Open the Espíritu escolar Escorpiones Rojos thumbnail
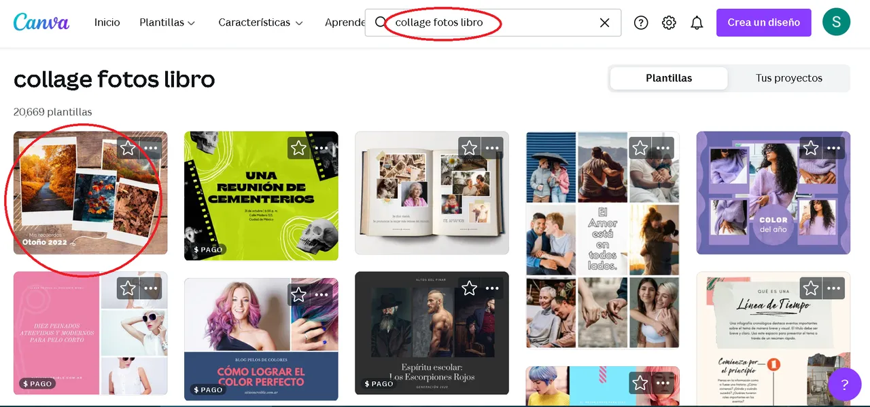The image size is (870, 407). pos(432,333)
